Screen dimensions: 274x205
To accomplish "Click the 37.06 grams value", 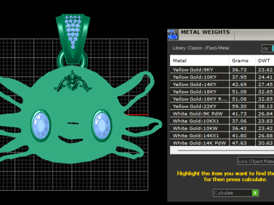I will pos(239,121).
